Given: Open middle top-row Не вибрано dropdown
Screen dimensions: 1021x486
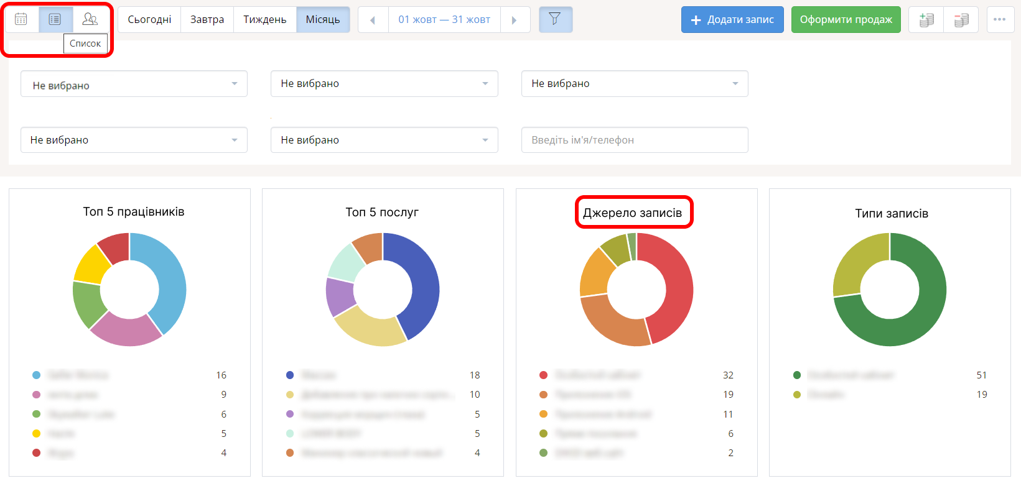Looking at the screenshot, I should click(385, 84).
